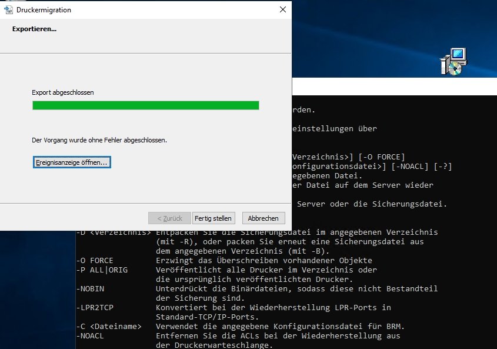Click the printer icon in the Druckermigration title bar
The width and height of the screenshot is (497, 349).
pos(9,9)
